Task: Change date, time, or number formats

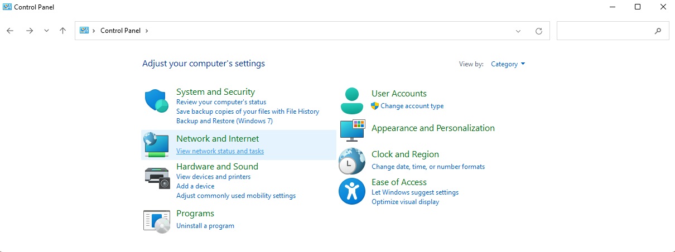Action: point(428,167)
